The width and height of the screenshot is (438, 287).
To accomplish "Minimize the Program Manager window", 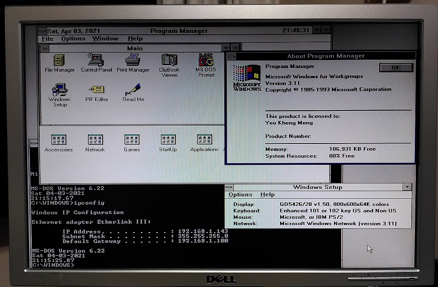I will tap(317, 30).
